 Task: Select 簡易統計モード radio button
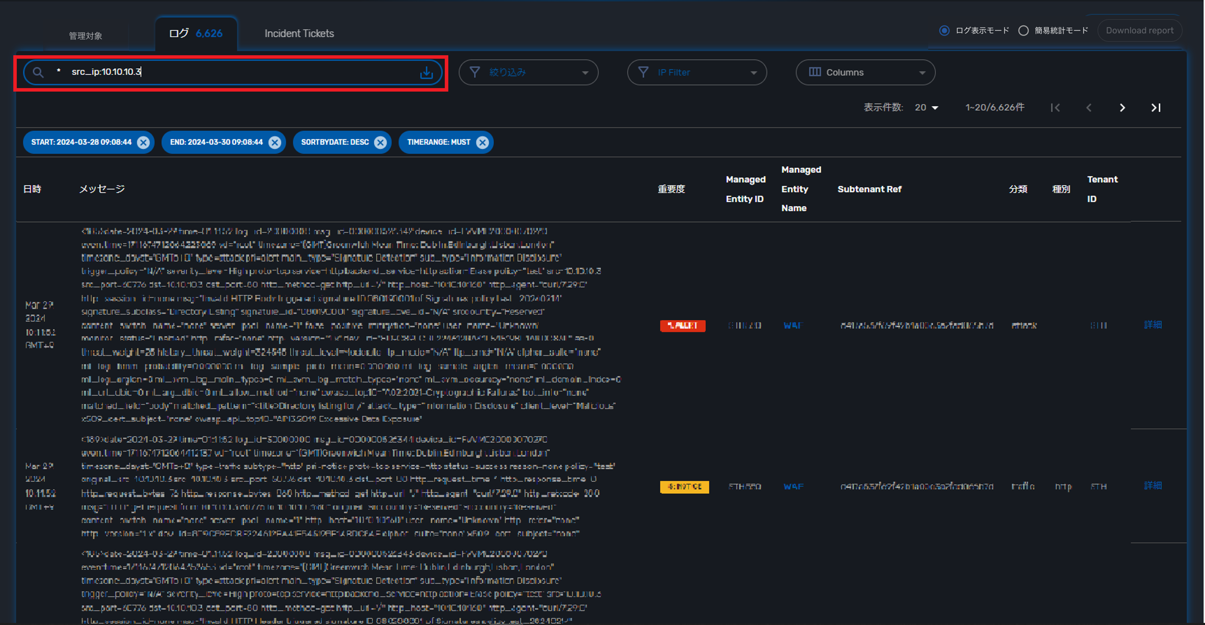1023,31
